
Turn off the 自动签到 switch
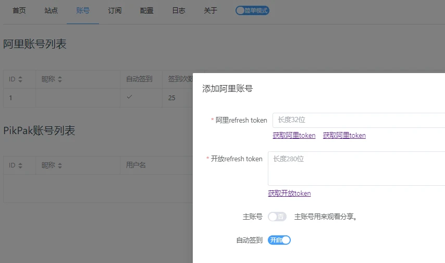tap(279, 240)
